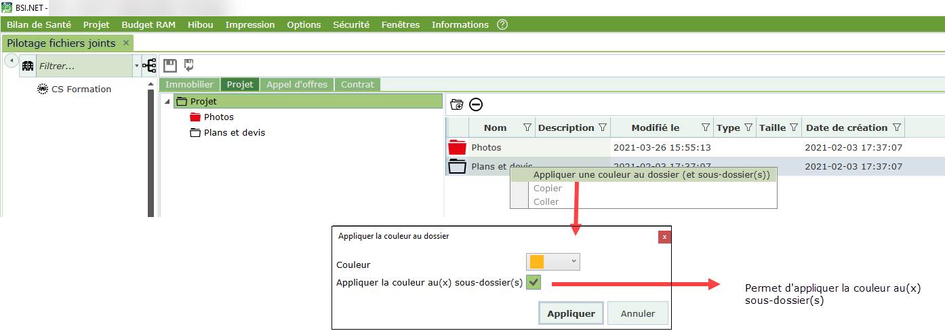Click the Appliquer button
The width and height of the screenshot is (945, 331).
571,313
